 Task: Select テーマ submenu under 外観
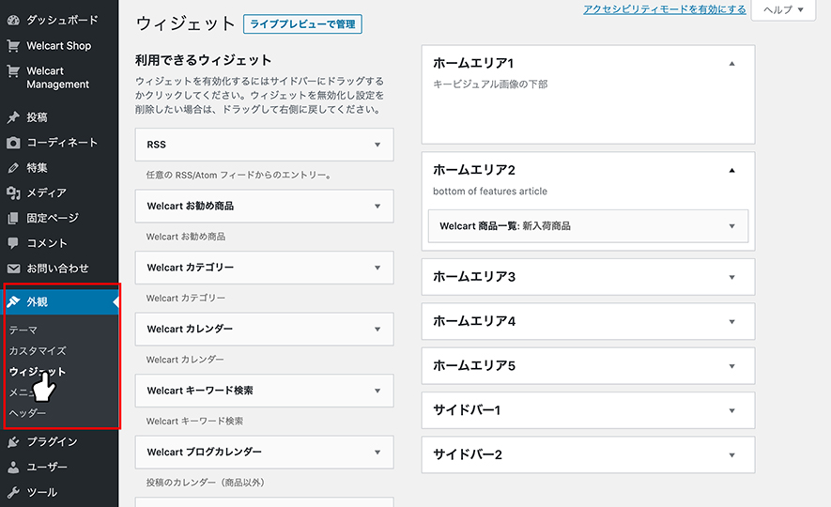23,330
